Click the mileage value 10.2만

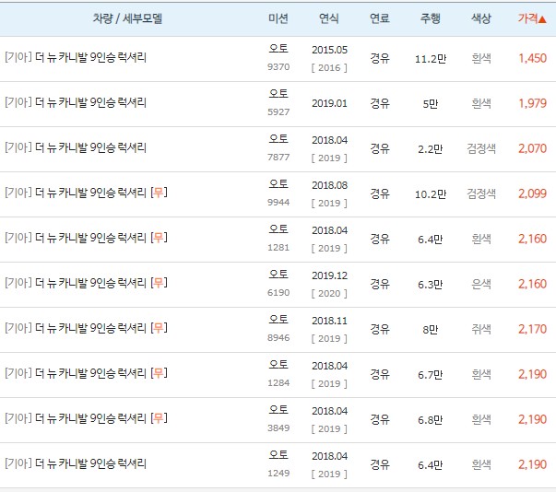[431, 194]
